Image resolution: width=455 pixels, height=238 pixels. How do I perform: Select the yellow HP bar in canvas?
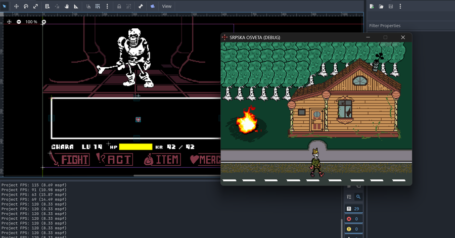[x=136, y=147]
